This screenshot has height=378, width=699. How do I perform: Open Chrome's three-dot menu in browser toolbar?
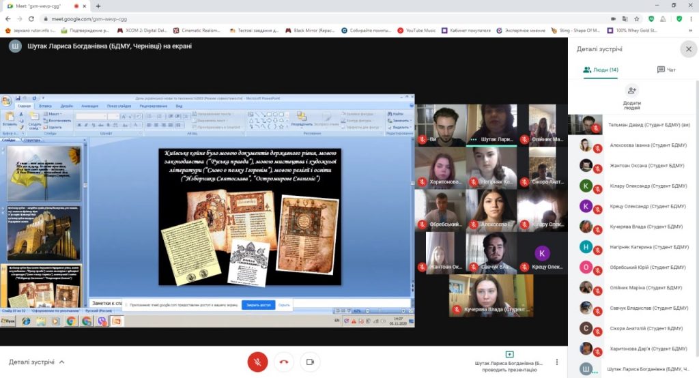tap(691, 18)
